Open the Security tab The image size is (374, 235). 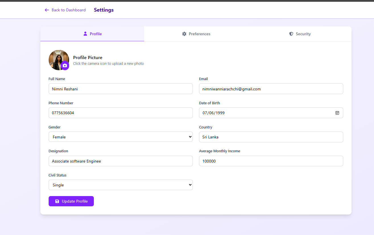point(300,34)
